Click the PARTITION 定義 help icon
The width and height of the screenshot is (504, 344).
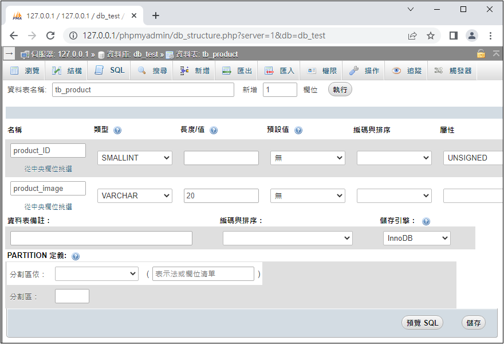pos(76,256)
